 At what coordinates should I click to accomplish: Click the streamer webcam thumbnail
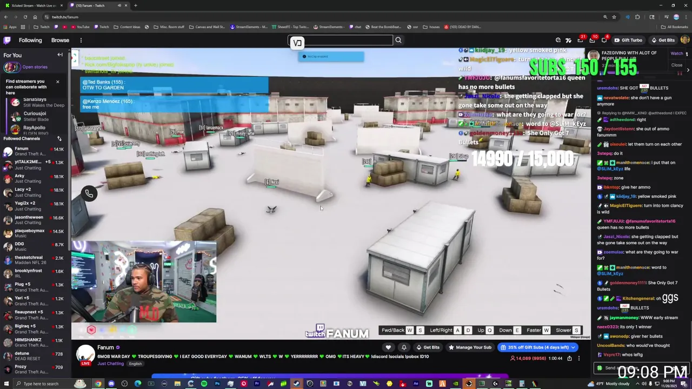[x=144, y=281]
